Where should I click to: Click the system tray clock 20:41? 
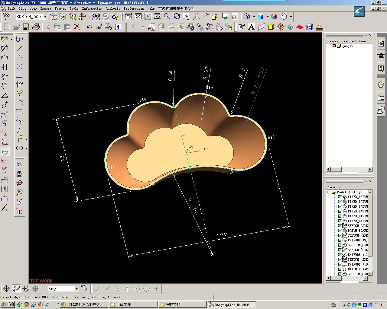point(379,305)
